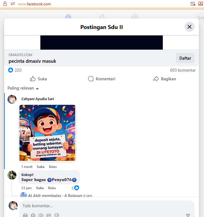Click the 1 menit timestamp
The height and width of the screenshot is (217, 204).
coord(27,167)
